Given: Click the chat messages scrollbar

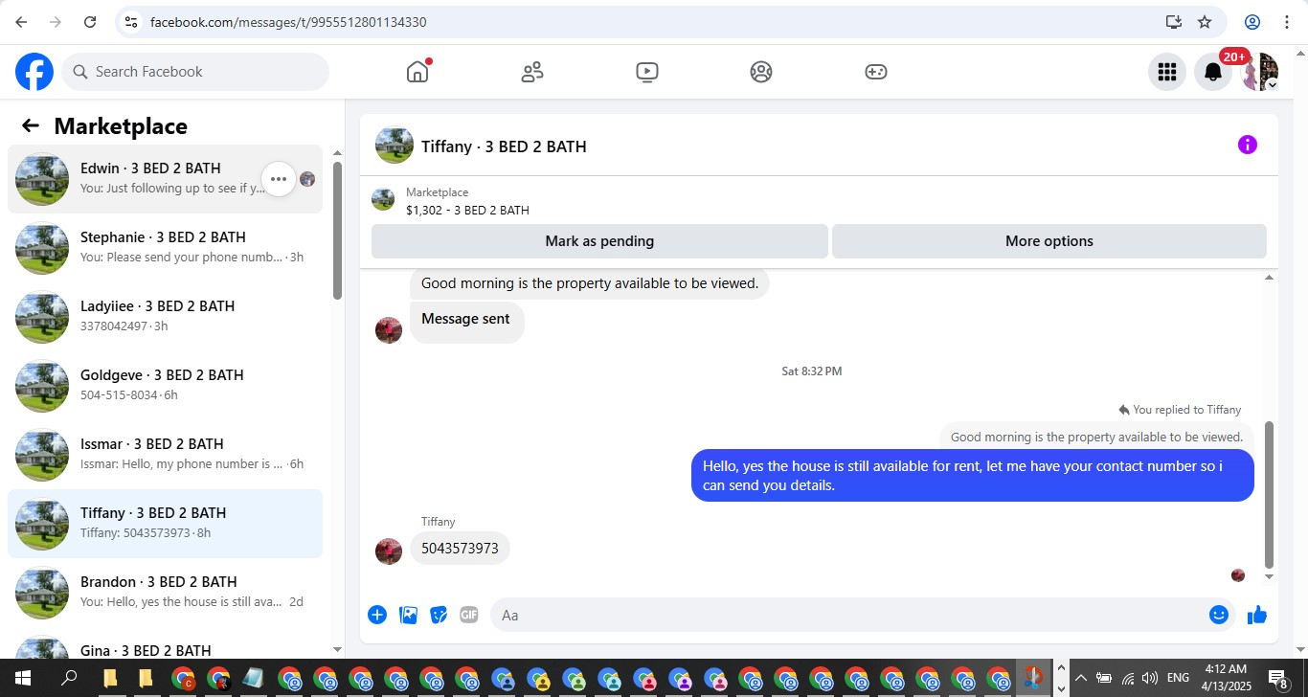Looking at the screenshot, I should [x=1270, y=495].
